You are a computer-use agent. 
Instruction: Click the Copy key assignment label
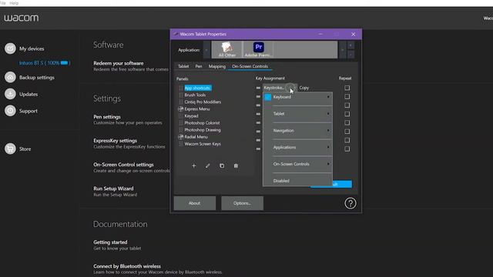(x=304, y=88)
